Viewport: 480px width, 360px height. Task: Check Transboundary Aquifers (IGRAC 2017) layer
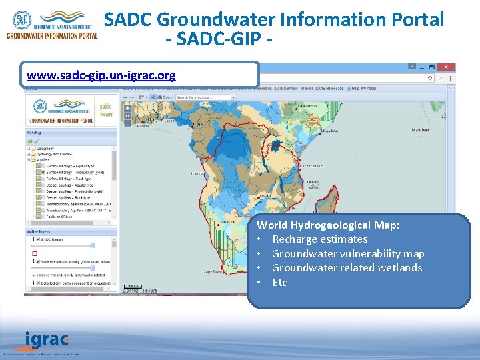(x=43, y=210)
